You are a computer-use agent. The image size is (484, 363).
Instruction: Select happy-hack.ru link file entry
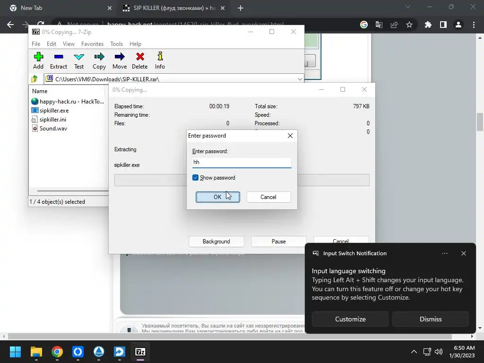tap(68, 102)
